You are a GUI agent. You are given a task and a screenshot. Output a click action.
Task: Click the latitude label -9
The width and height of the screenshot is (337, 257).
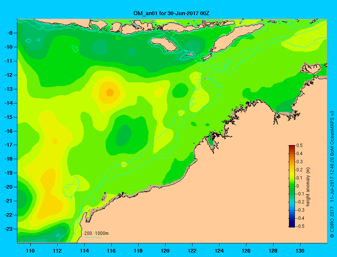click(x=10, y=33)
